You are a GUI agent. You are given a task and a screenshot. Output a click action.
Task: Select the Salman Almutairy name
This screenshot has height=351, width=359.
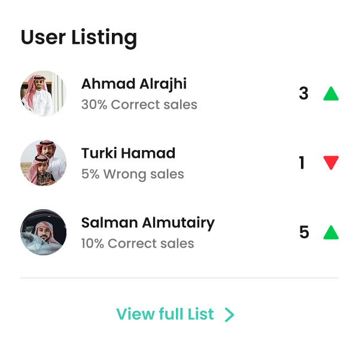point(148,223)
